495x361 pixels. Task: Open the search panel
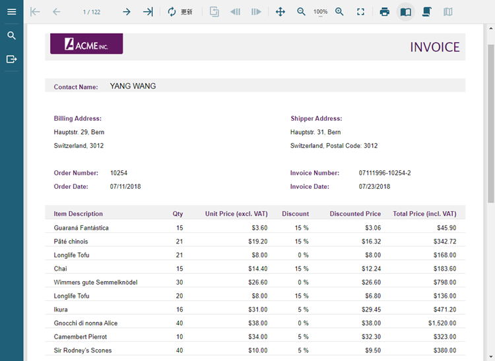point(11,36)
